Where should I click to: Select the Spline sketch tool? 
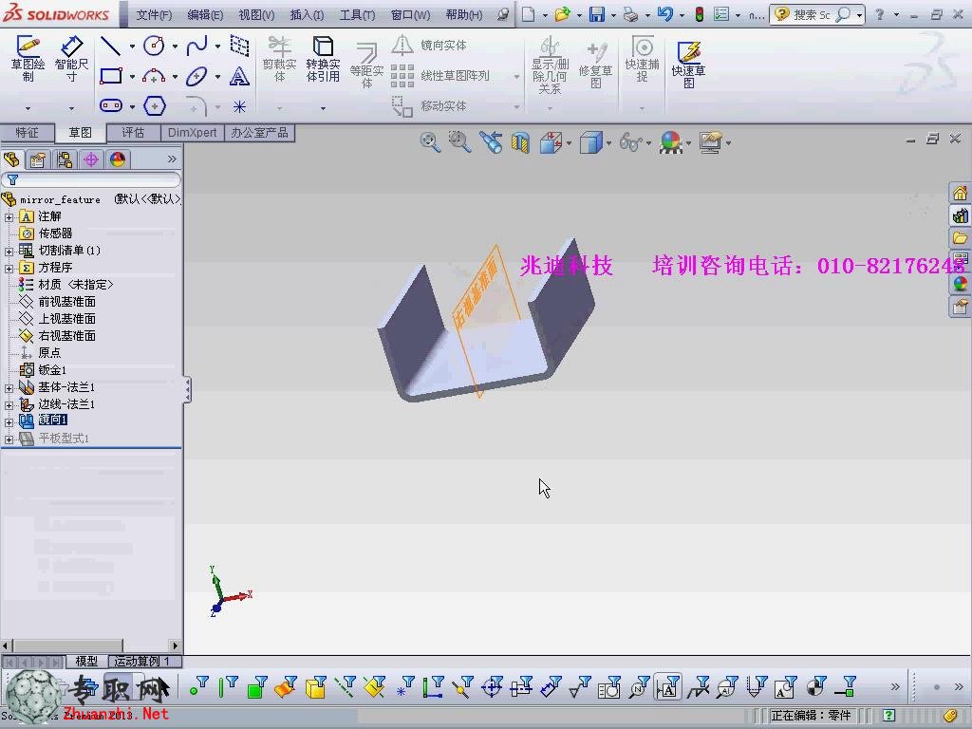tap(196, 46)
